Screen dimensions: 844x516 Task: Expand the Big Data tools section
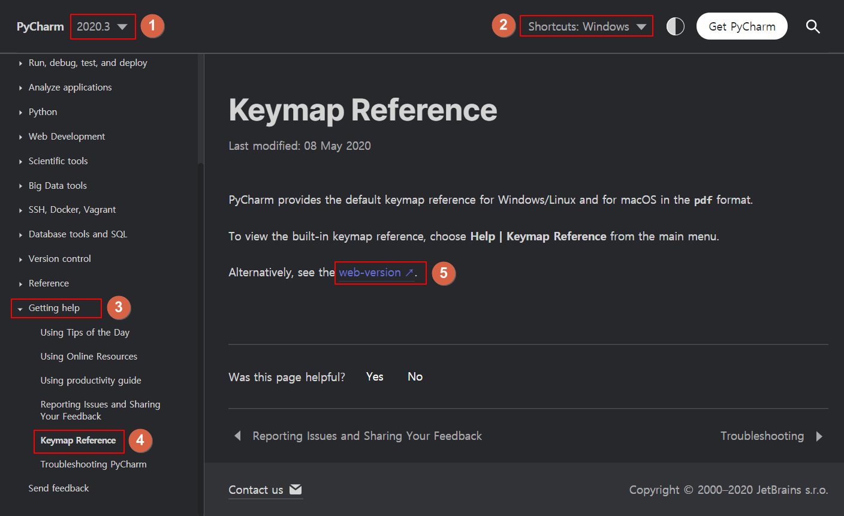click(x=58, y=186)
